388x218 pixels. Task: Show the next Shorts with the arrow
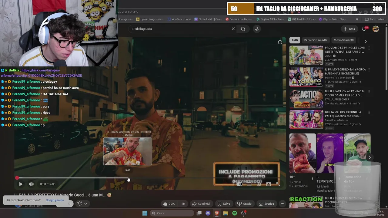click(x=370, y=157)
